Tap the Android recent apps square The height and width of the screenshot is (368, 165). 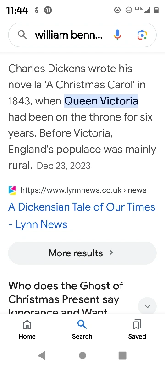point(122,356)
